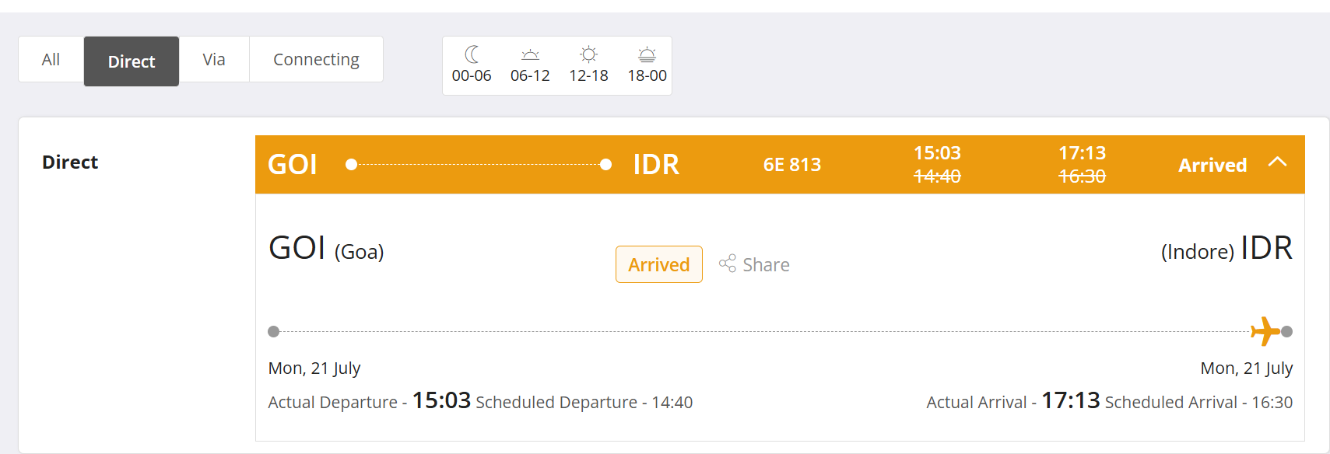Image resolution: width=1330 pixels, height=454 pixels.
Task: Click the Share text link
Action: (766, 265)
